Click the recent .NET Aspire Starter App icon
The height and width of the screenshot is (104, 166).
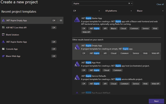pyautogui.click(x=3, y=42)
